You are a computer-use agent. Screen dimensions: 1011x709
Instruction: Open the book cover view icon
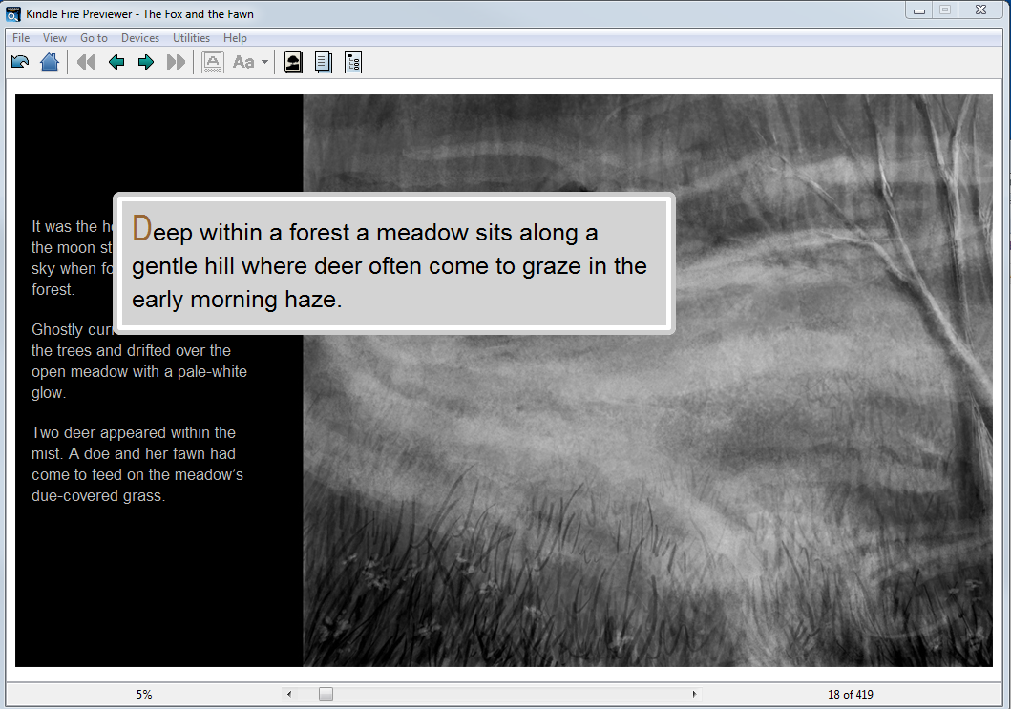pyautogui.click(x=293, y=61)
